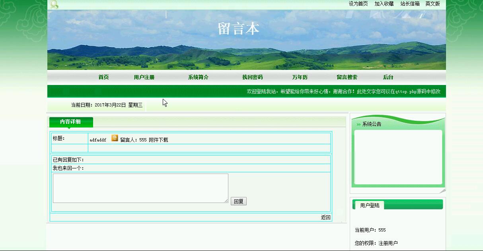
Task: Click the 您的权限：注册用户 text
Action: (376, 243)
